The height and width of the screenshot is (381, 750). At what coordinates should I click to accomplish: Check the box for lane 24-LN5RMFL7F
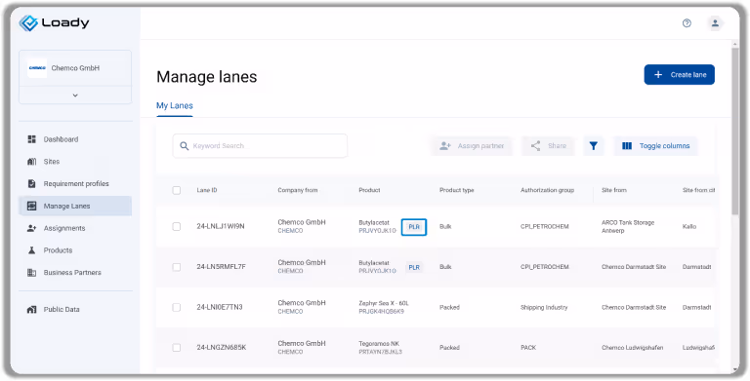pyautogui.click(x=177, y=267)
